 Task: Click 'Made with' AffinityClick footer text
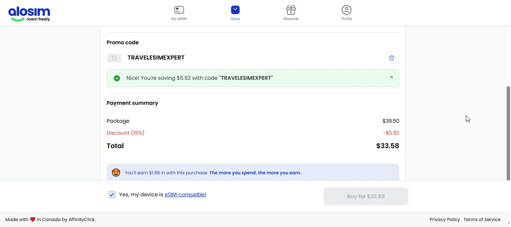pos(50,220)
